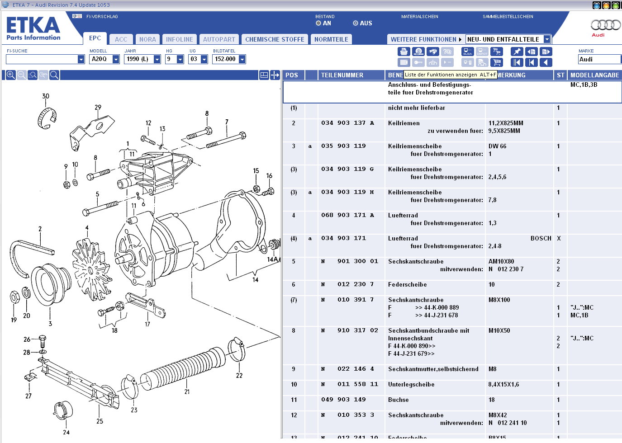622x443 pixels.
Task: Click the split layout view icon
Action: [x=264, y=75]
